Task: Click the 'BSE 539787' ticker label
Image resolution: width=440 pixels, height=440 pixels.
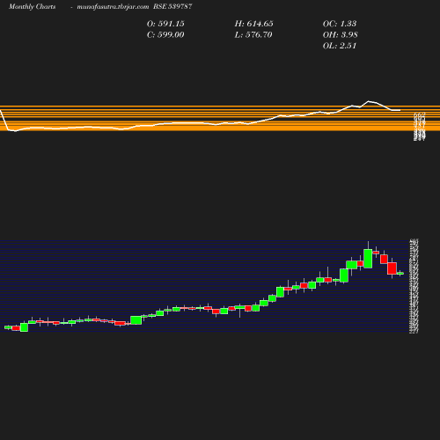Action: [172, 6]
